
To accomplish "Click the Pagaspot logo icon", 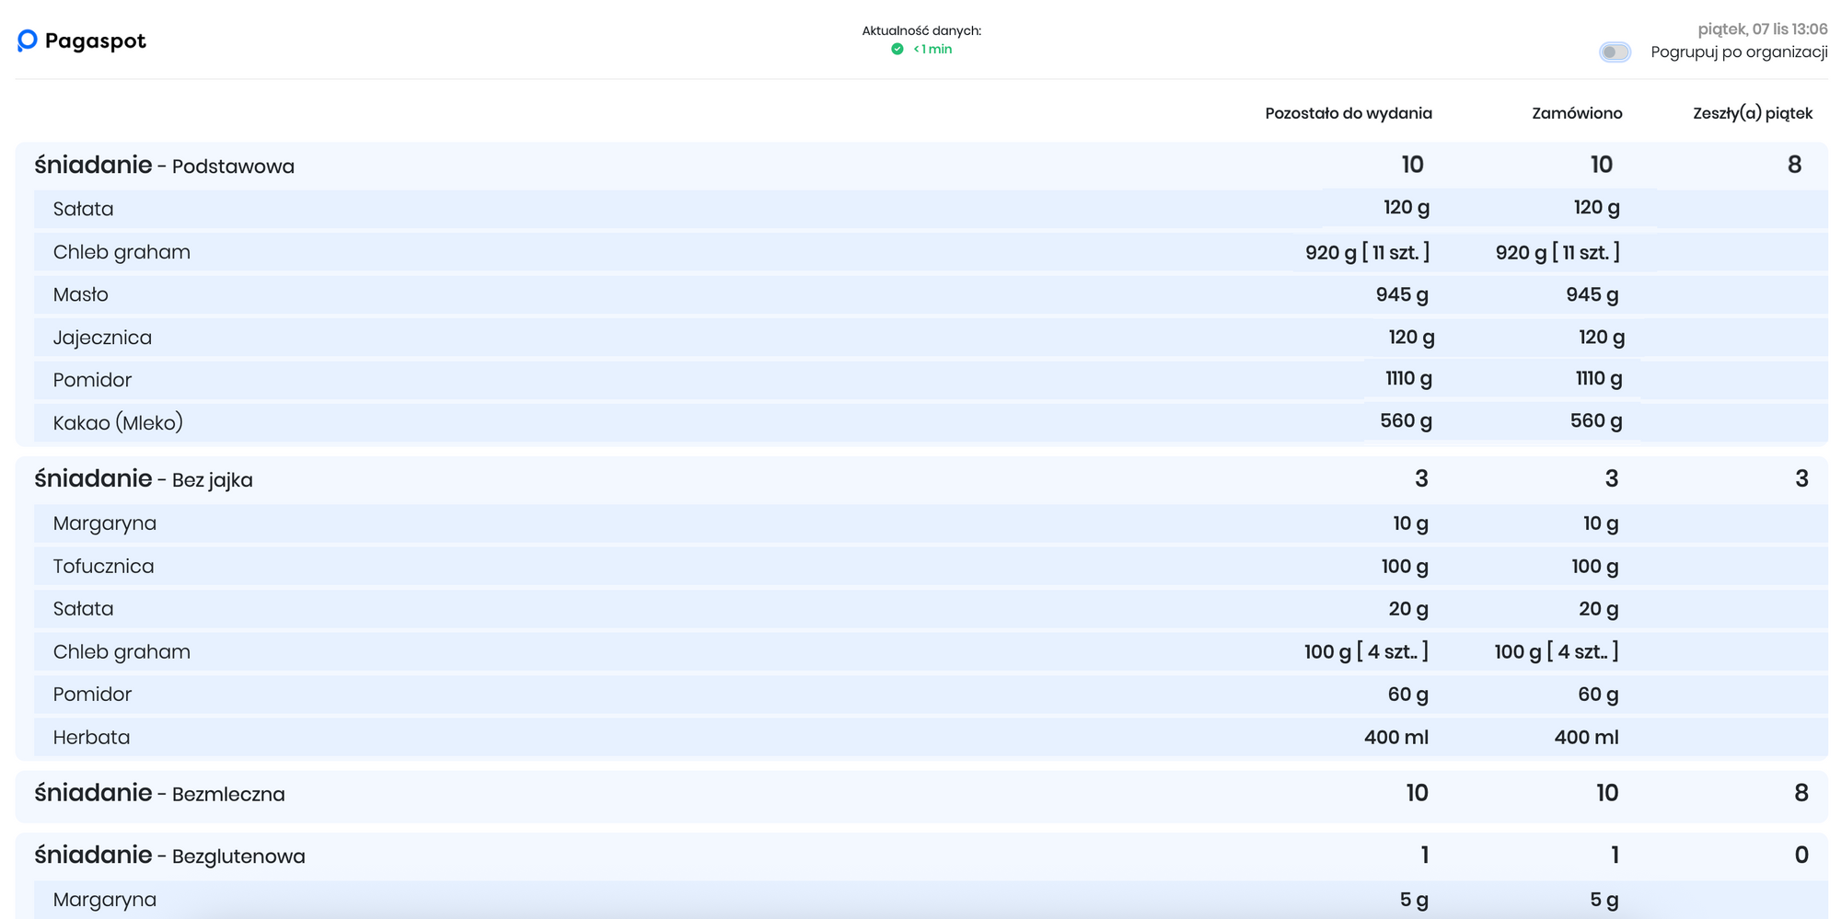I will [x=28, y=40].
